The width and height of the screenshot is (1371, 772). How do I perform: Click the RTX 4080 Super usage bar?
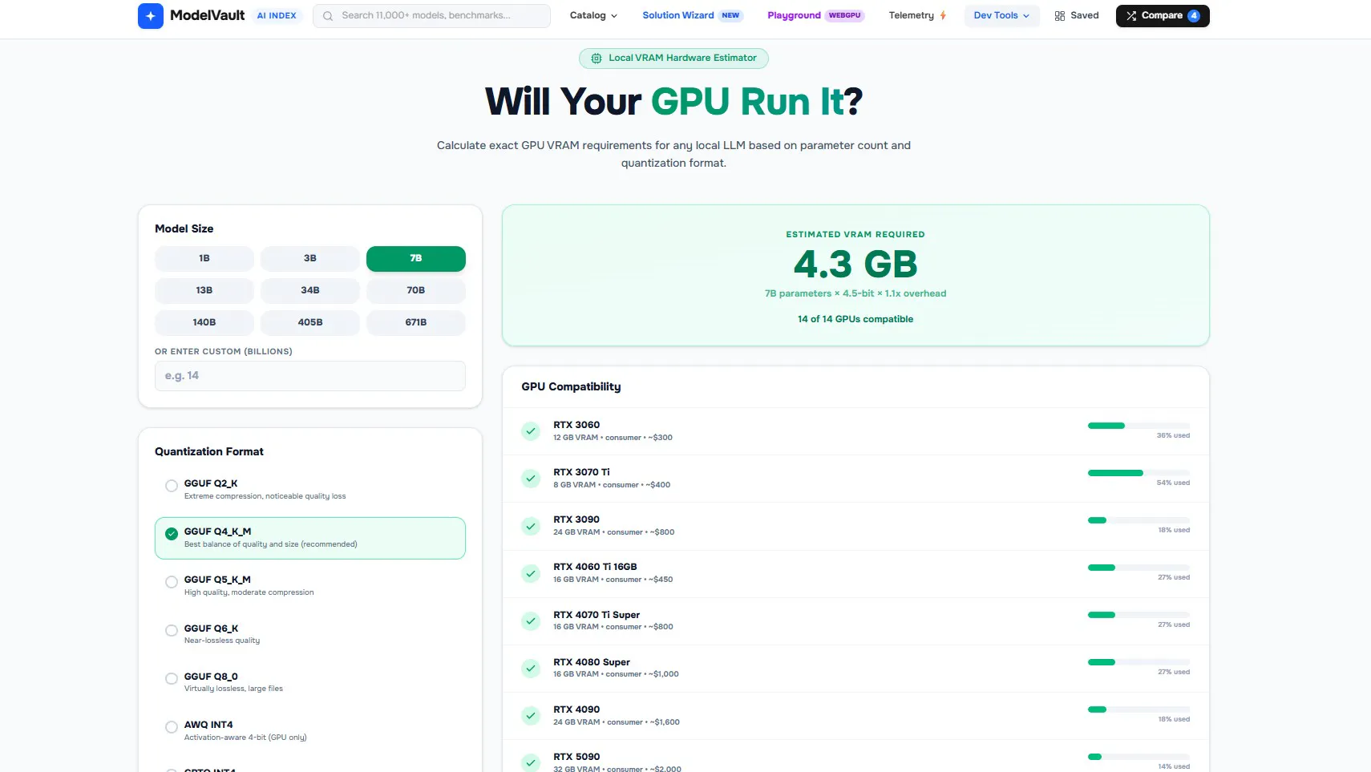point(1138,662)
